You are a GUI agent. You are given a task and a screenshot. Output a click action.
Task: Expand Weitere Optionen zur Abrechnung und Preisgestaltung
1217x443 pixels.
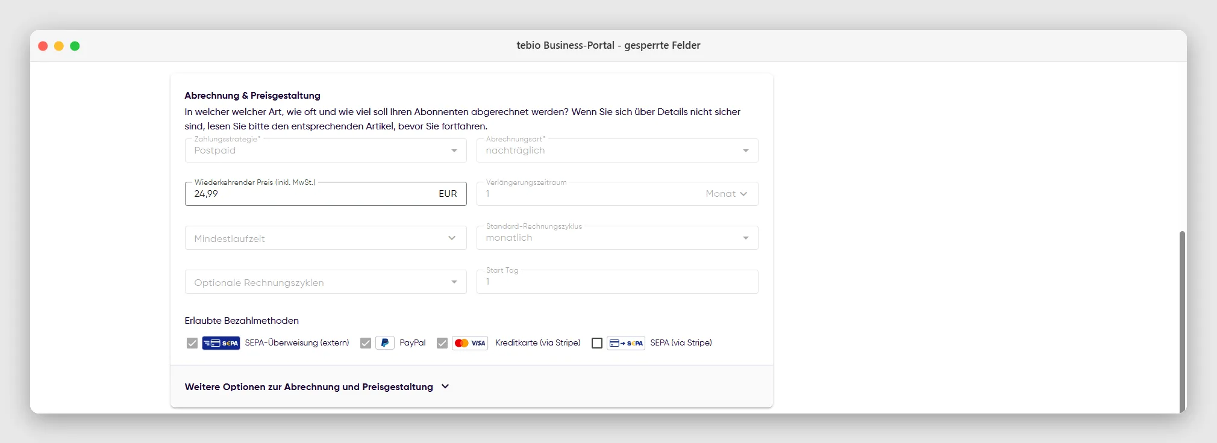(318, 386)
